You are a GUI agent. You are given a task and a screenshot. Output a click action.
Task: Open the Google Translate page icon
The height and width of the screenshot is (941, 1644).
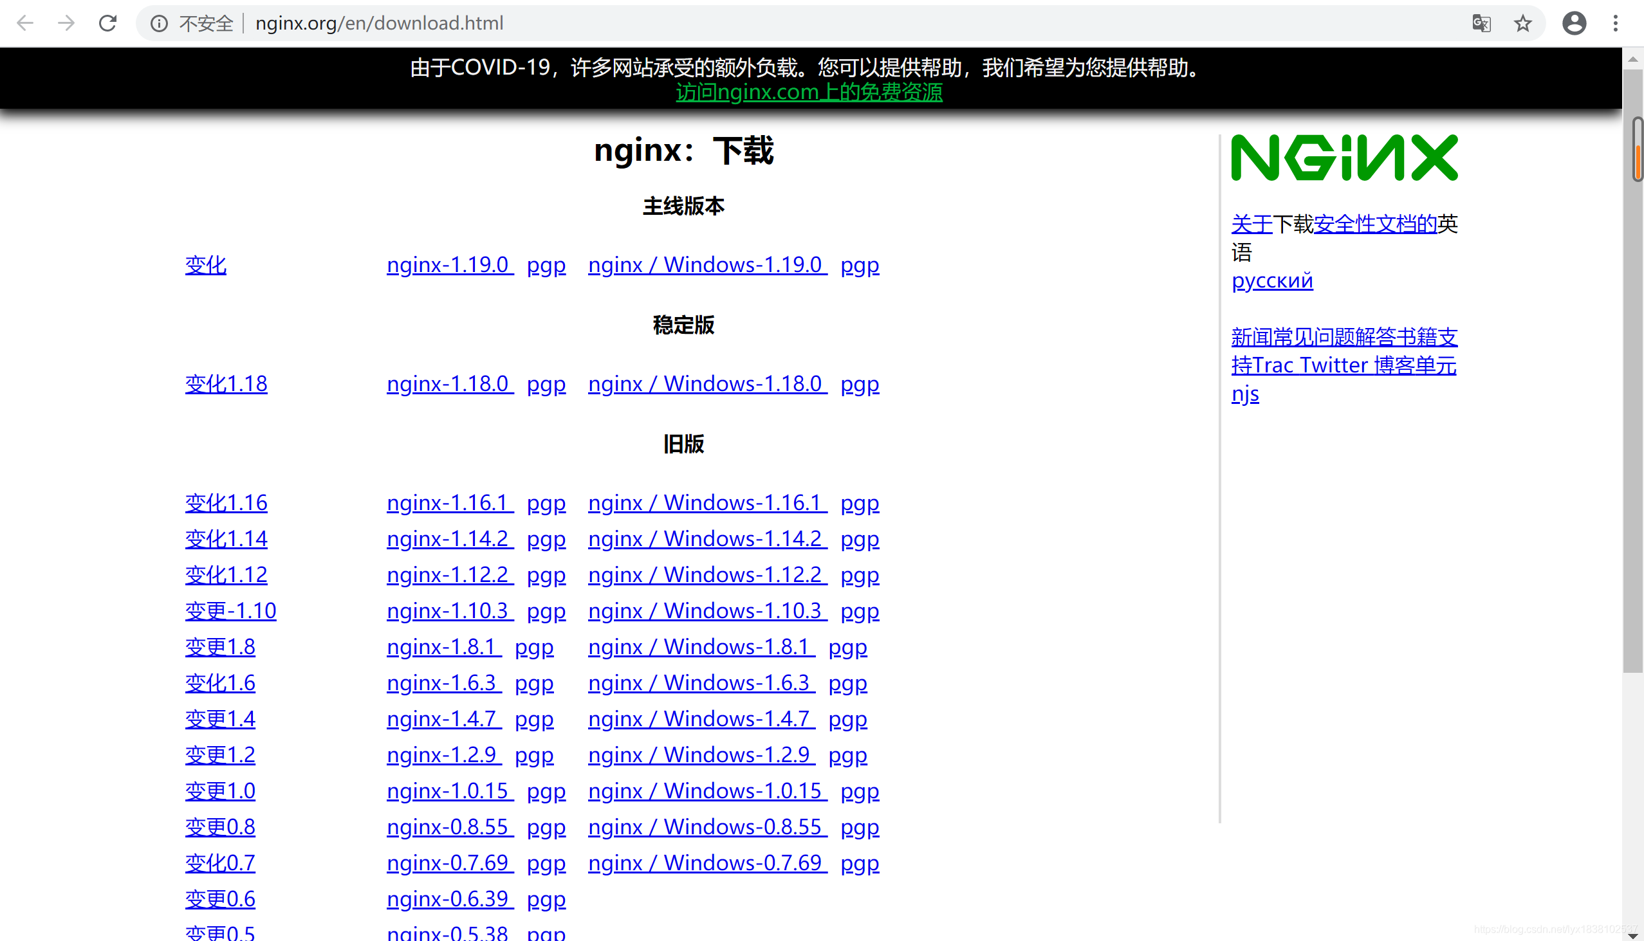pyautogui.click(x=1481, y=23)
